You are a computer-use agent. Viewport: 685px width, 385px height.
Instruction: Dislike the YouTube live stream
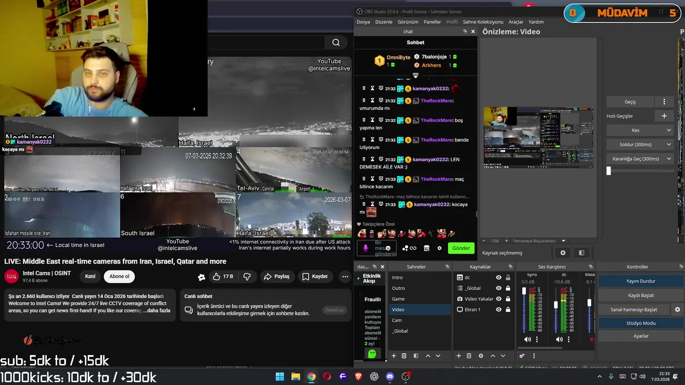coord(247,276)
